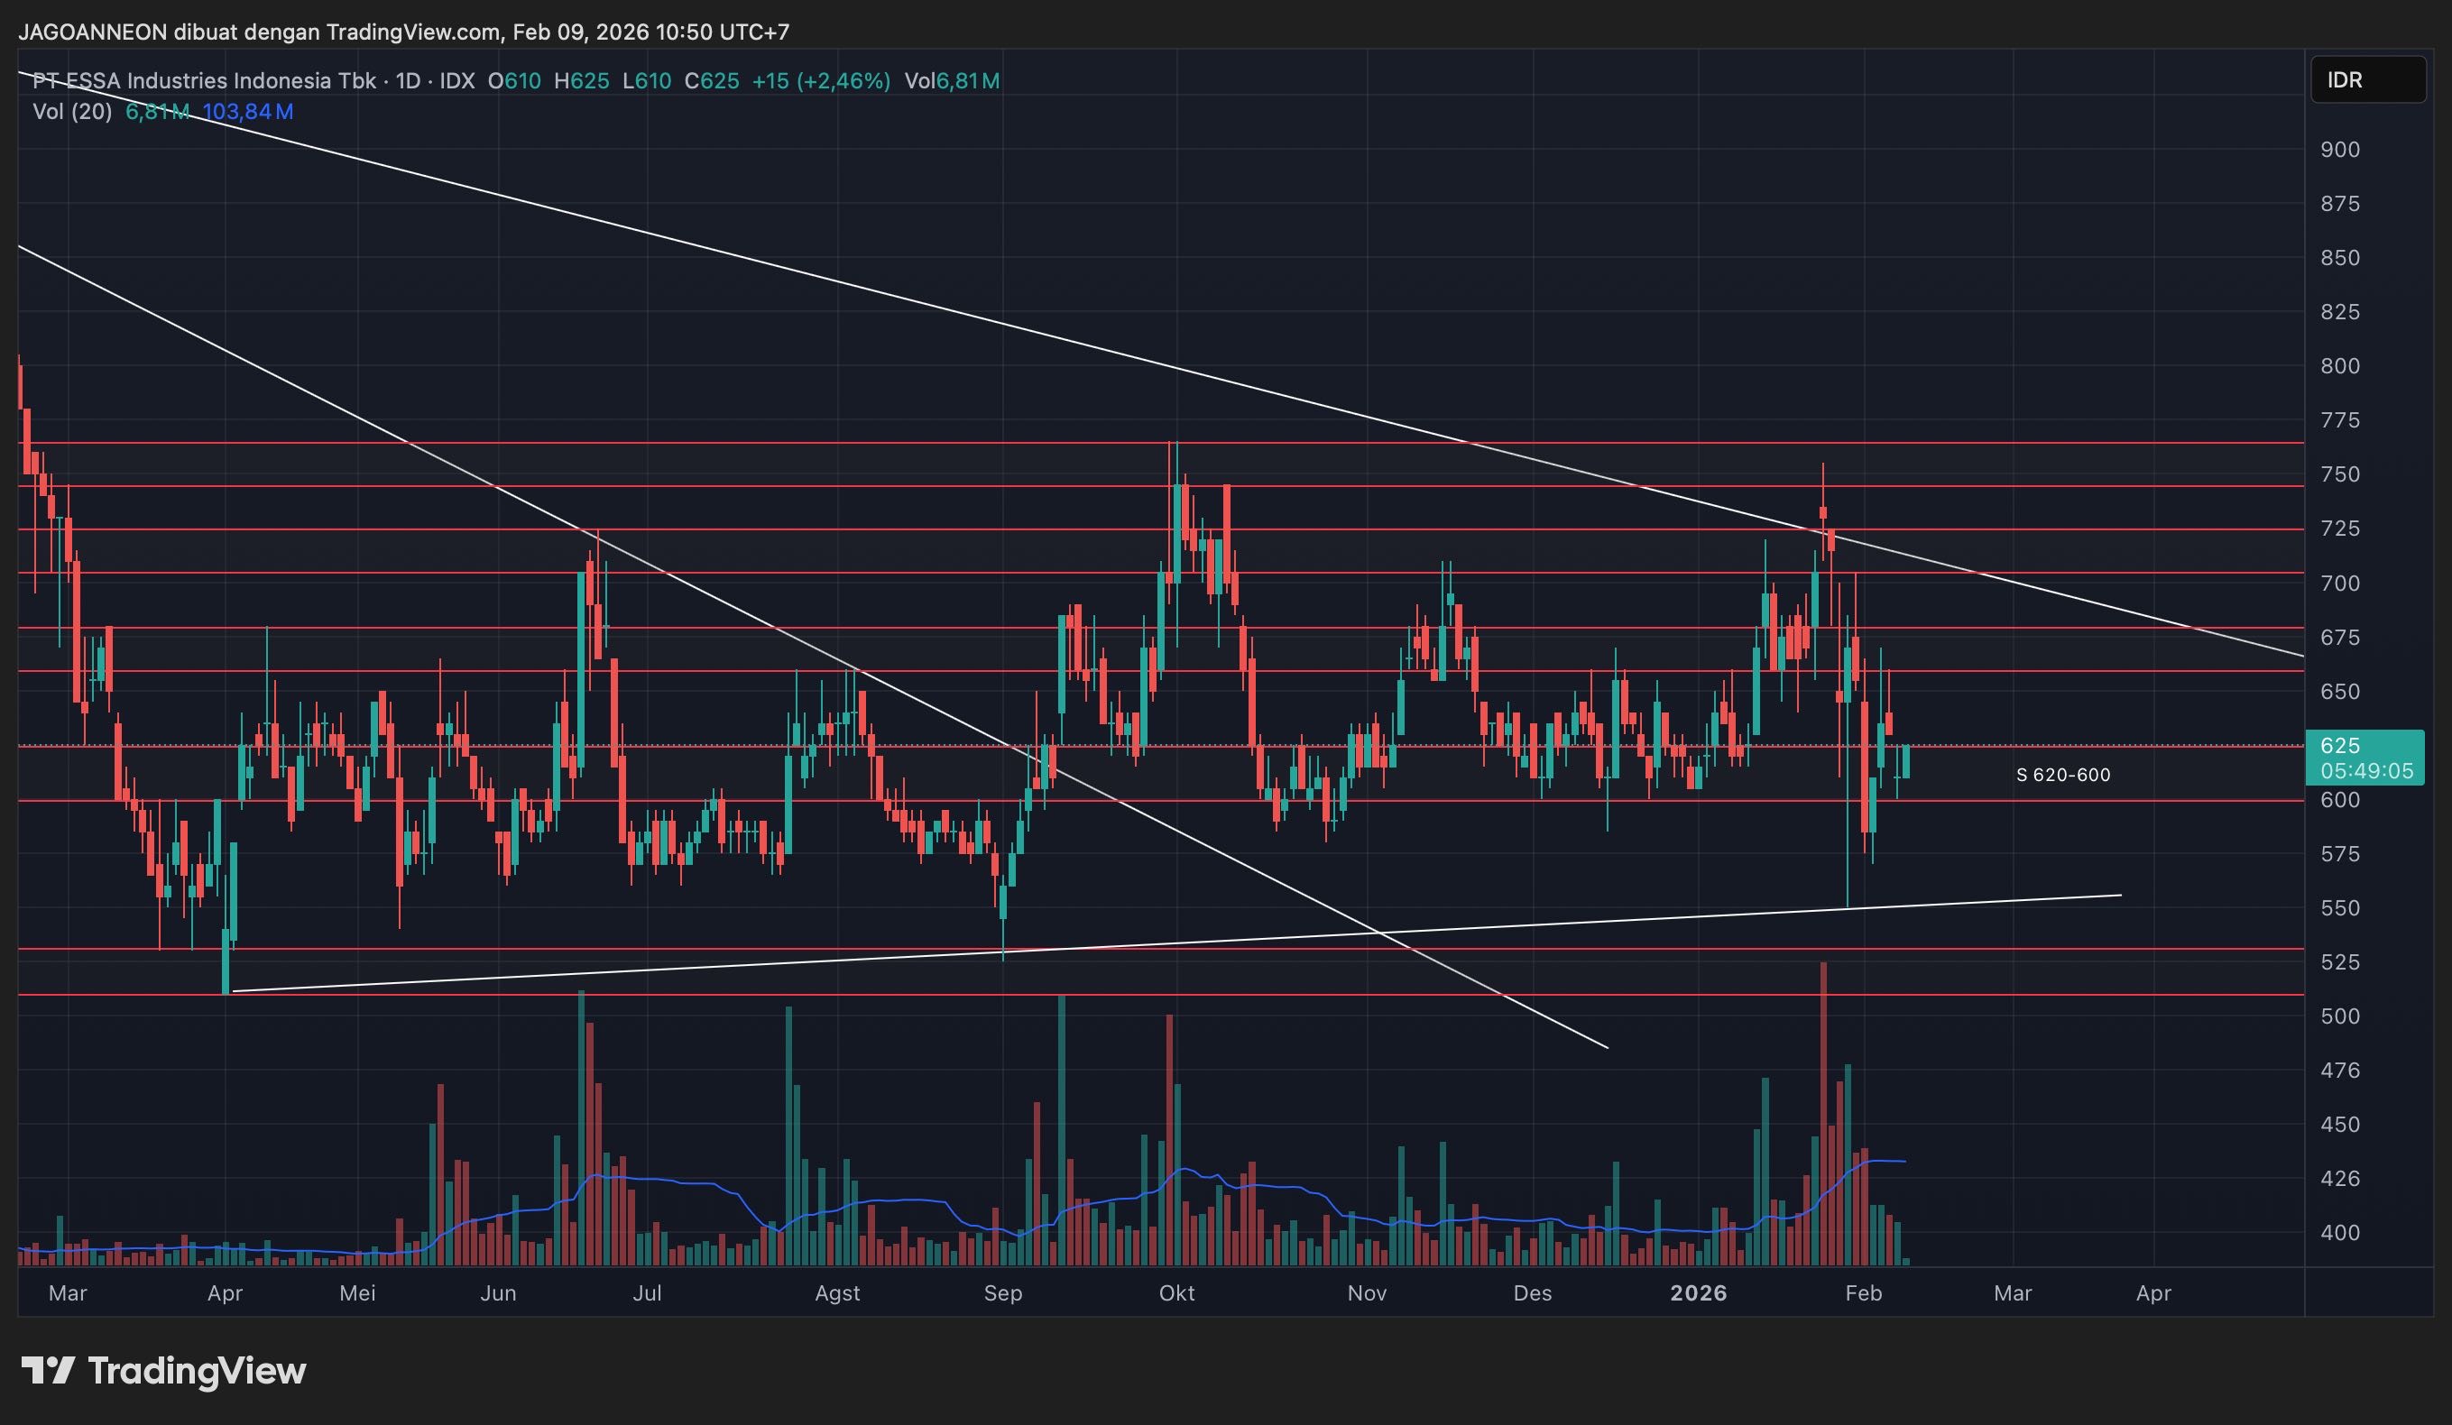Click the 05:49:05 countdown timer label

coord(2365,771)
